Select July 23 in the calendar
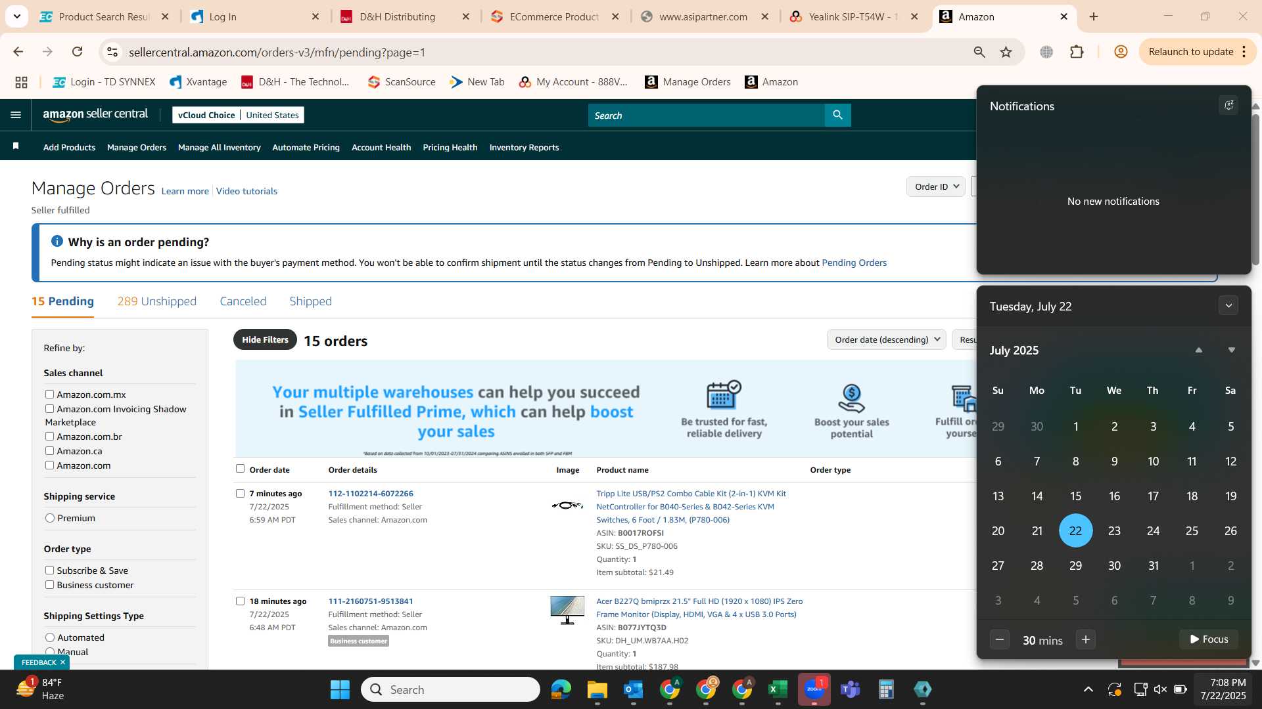 1114,530
